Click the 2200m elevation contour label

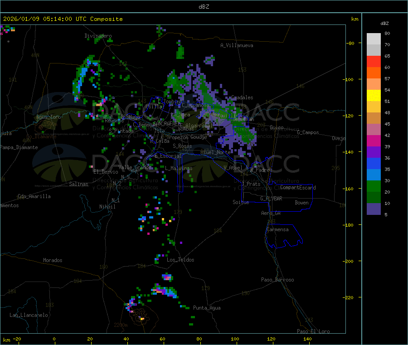click(121, 325)
